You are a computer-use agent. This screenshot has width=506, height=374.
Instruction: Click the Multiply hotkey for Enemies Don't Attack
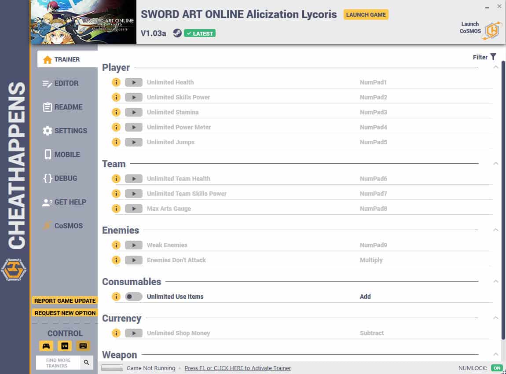(x=371, y=260)
